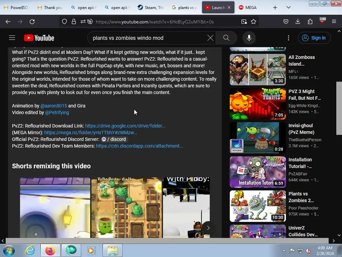
Task: Click the Action Center flag tray icon
Action: pyautogui.click(x=292, y=251)
